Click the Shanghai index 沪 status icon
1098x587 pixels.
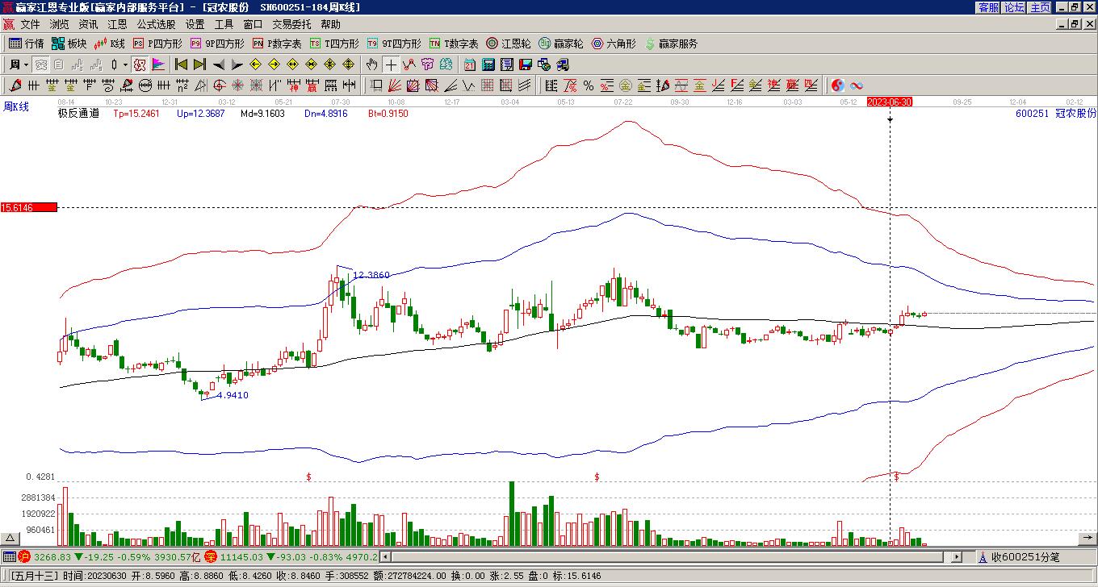[24, 556]
